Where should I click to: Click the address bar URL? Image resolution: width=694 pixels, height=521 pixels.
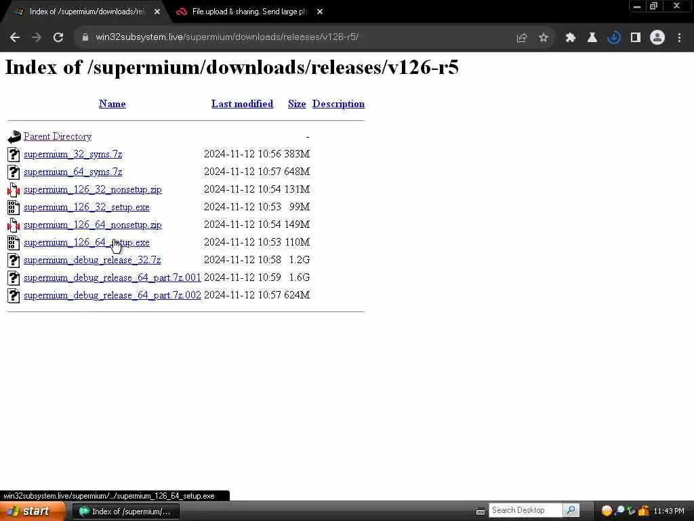point(227,37)
